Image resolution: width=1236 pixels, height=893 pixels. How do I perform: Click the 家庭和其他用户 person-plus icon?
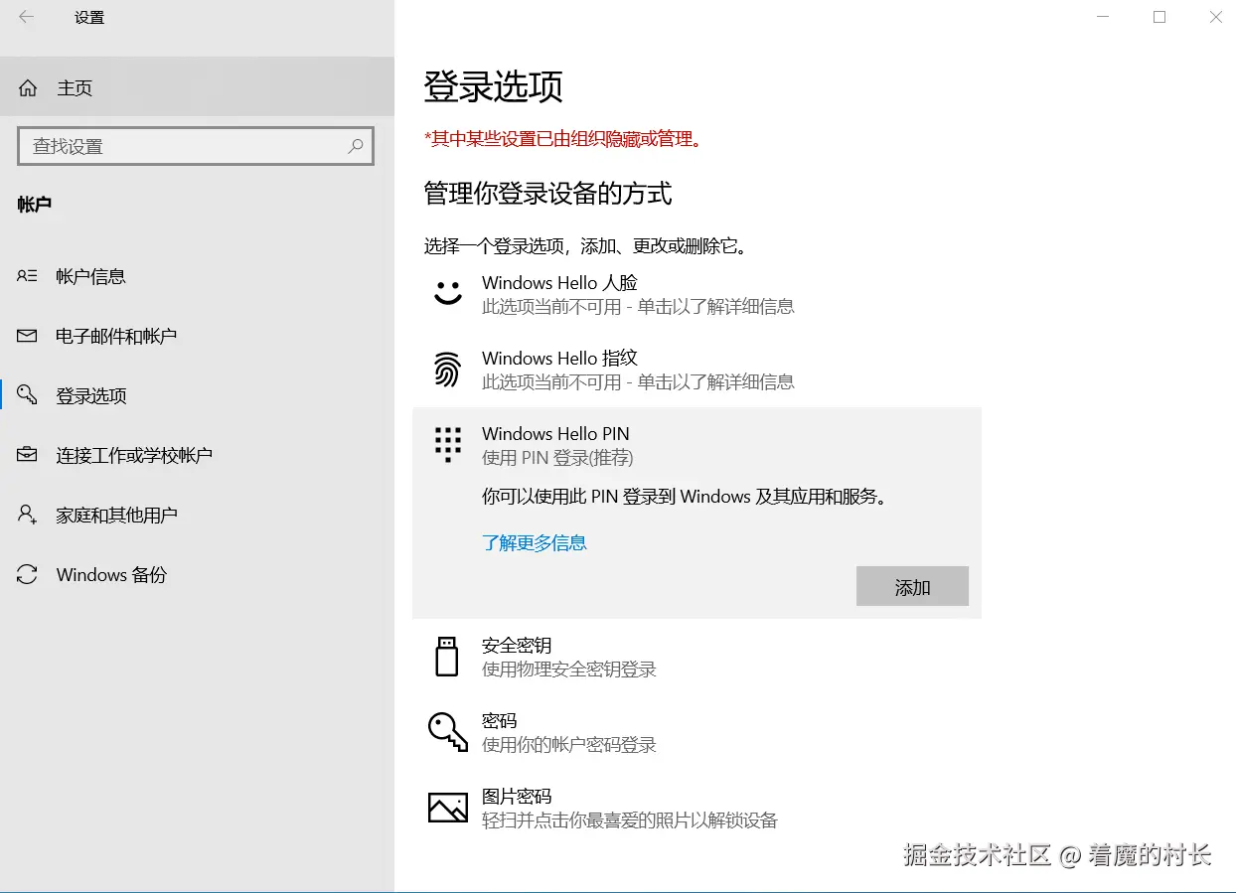27,515
